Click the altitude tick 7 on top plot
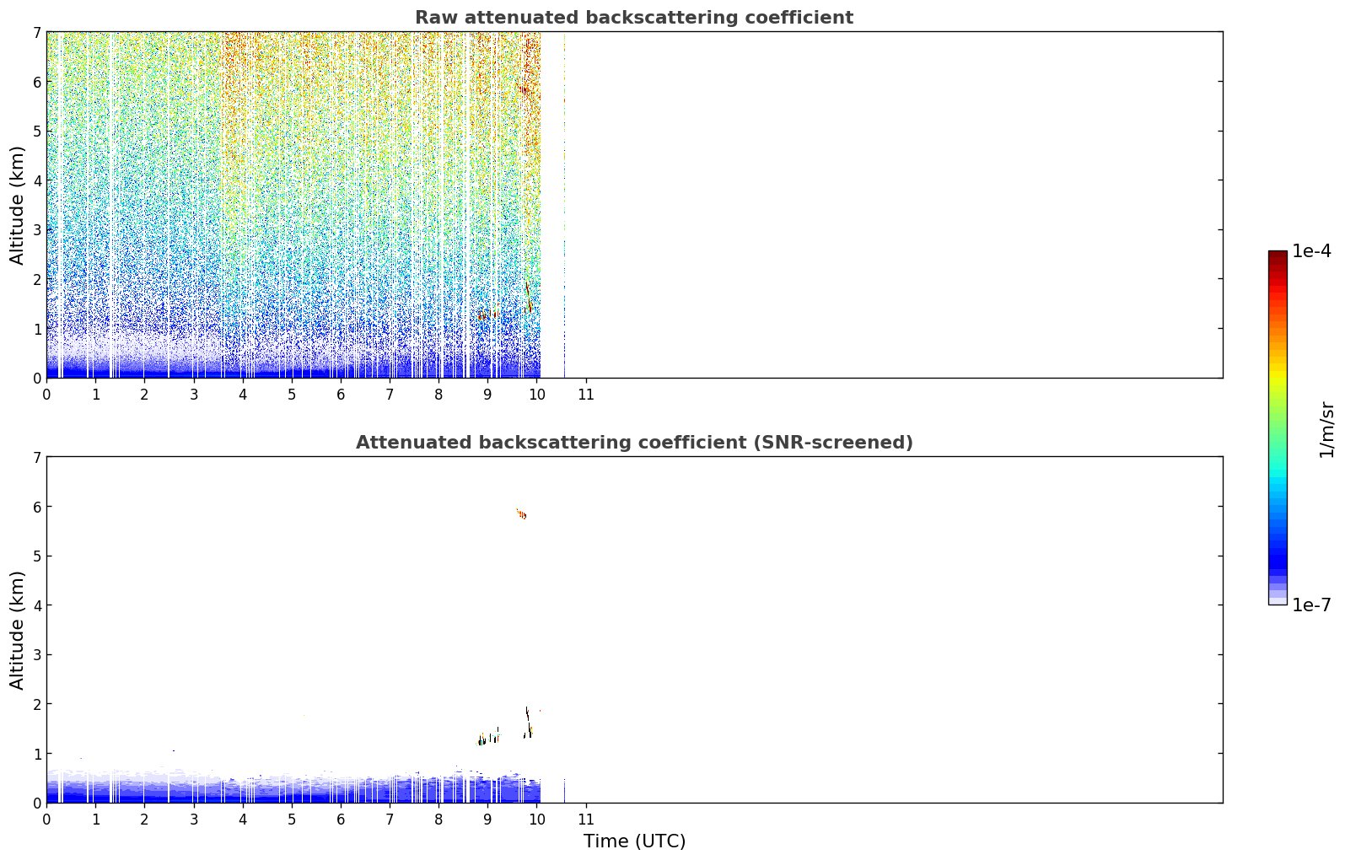This screenshot has height=860, width=1345. tap(36, 32)
